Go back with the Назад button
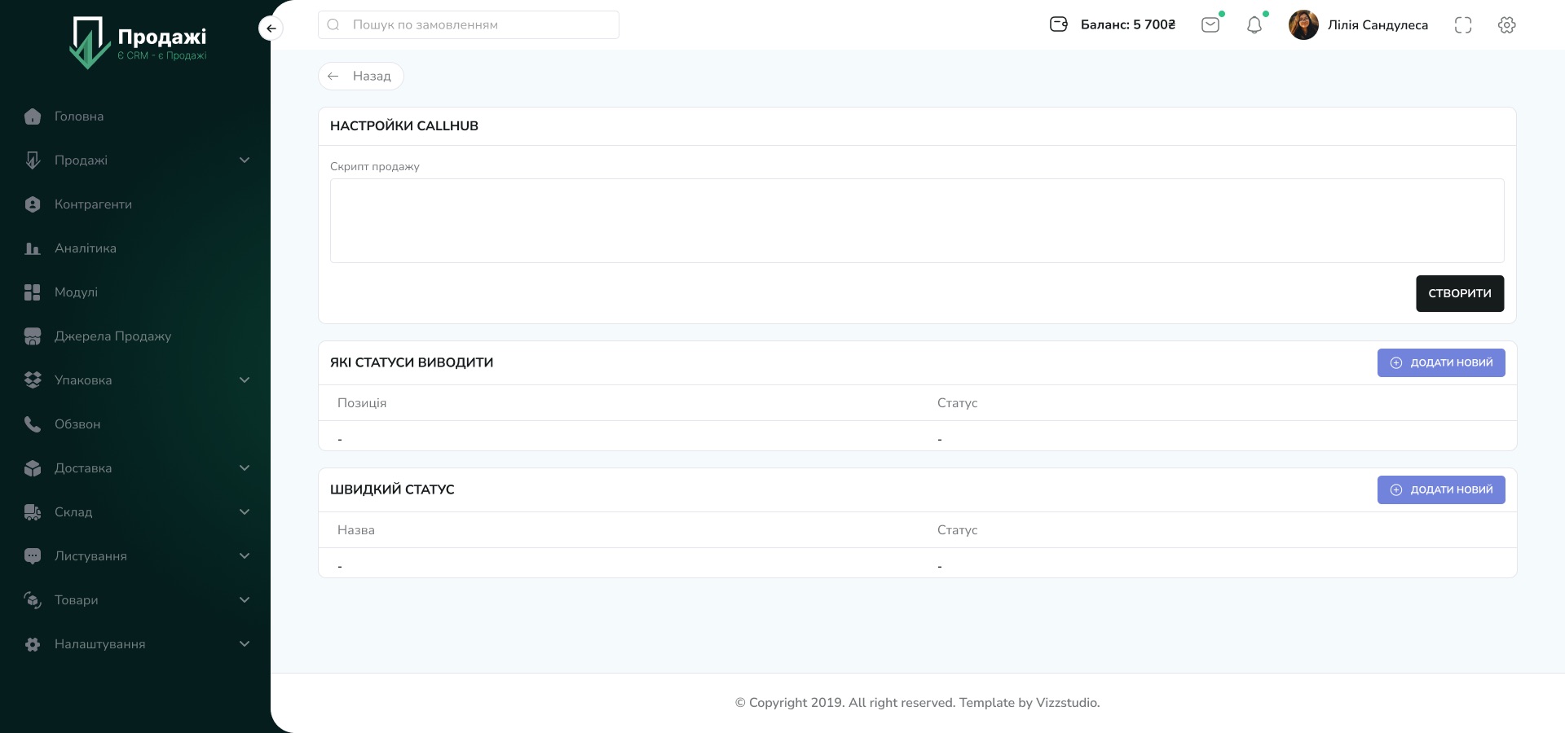The width and height of the screenshot is (1565, 733). coord(360,76)
